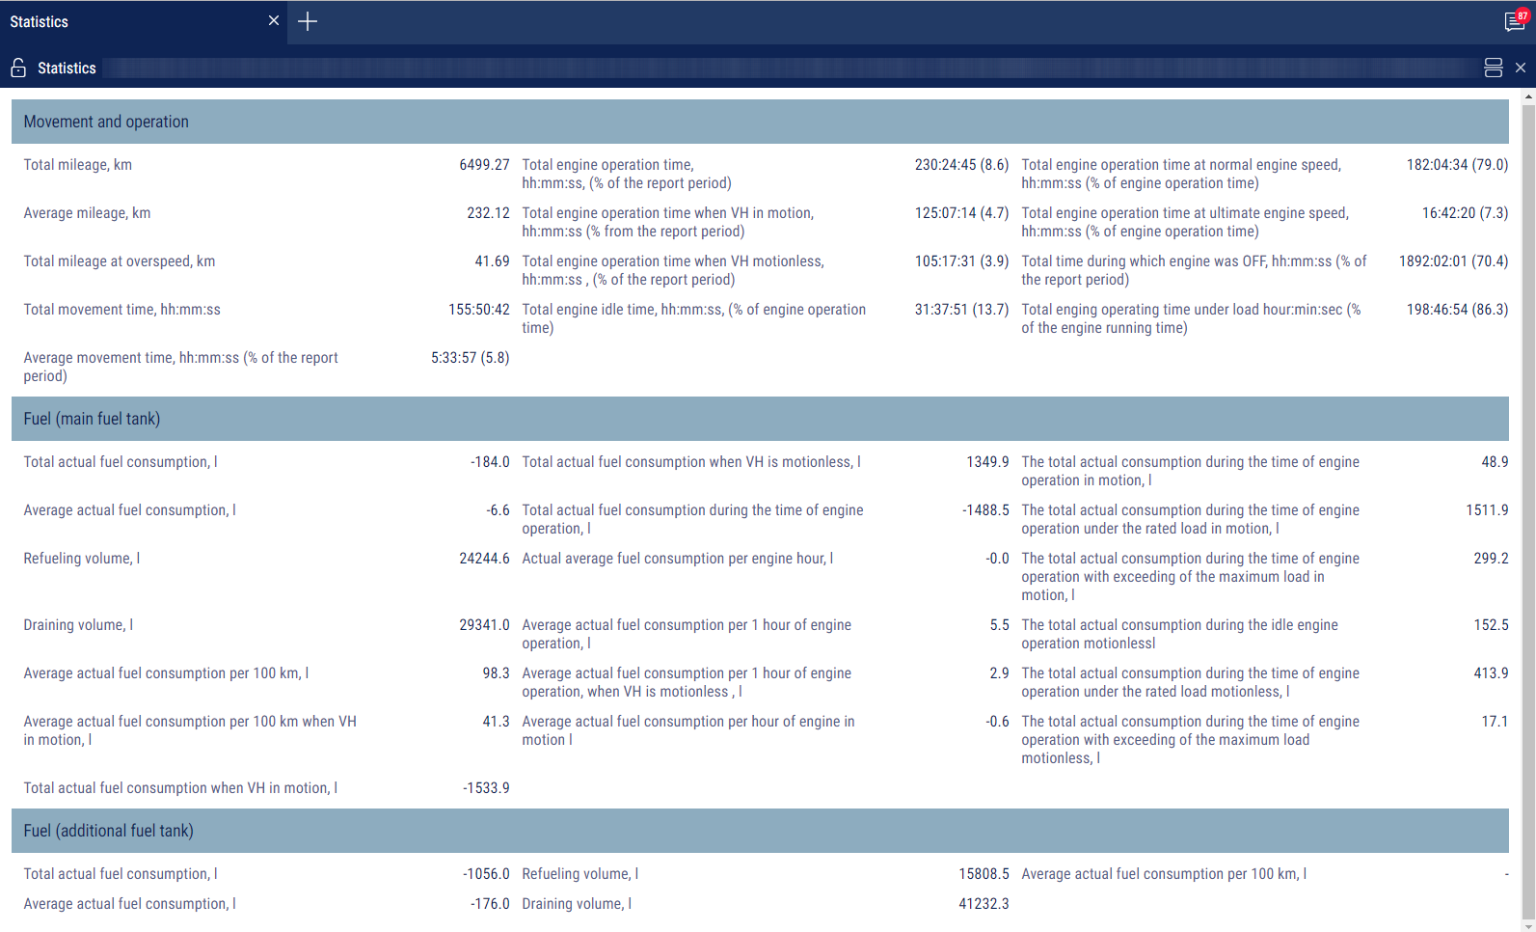Click the main tank Refueling volume label

pos(82,559)
